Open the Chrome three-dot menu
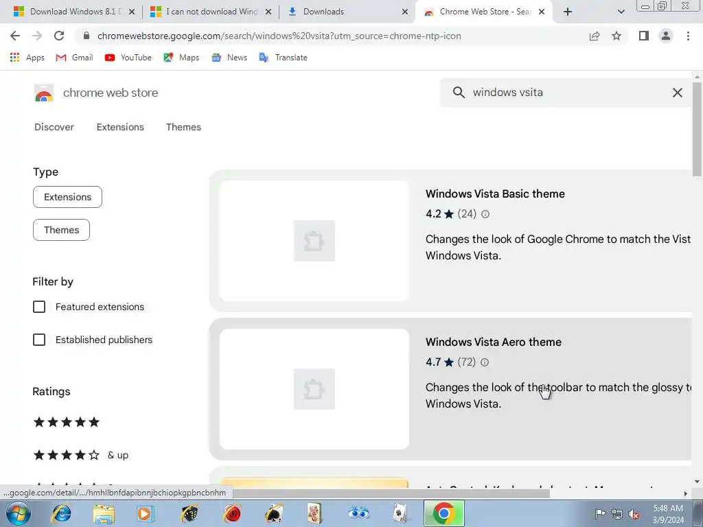Image resolution: width=703 pixels, height=527 pixels. pos(688,36)
